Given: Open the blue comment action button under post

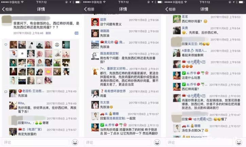Looking at the screenshot, I should coord(76,33).
